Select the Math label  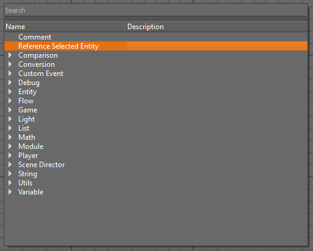[27, 137]
